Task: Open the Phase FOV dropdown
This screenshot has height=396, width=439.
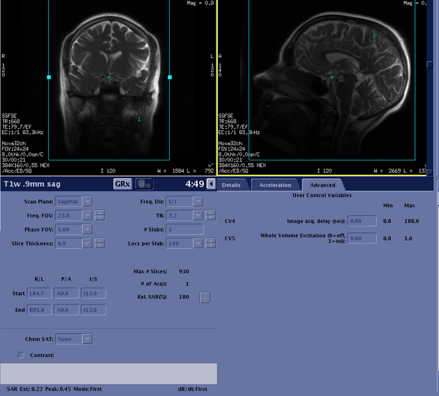Action: pyautogui.click(x=87, y=230)
